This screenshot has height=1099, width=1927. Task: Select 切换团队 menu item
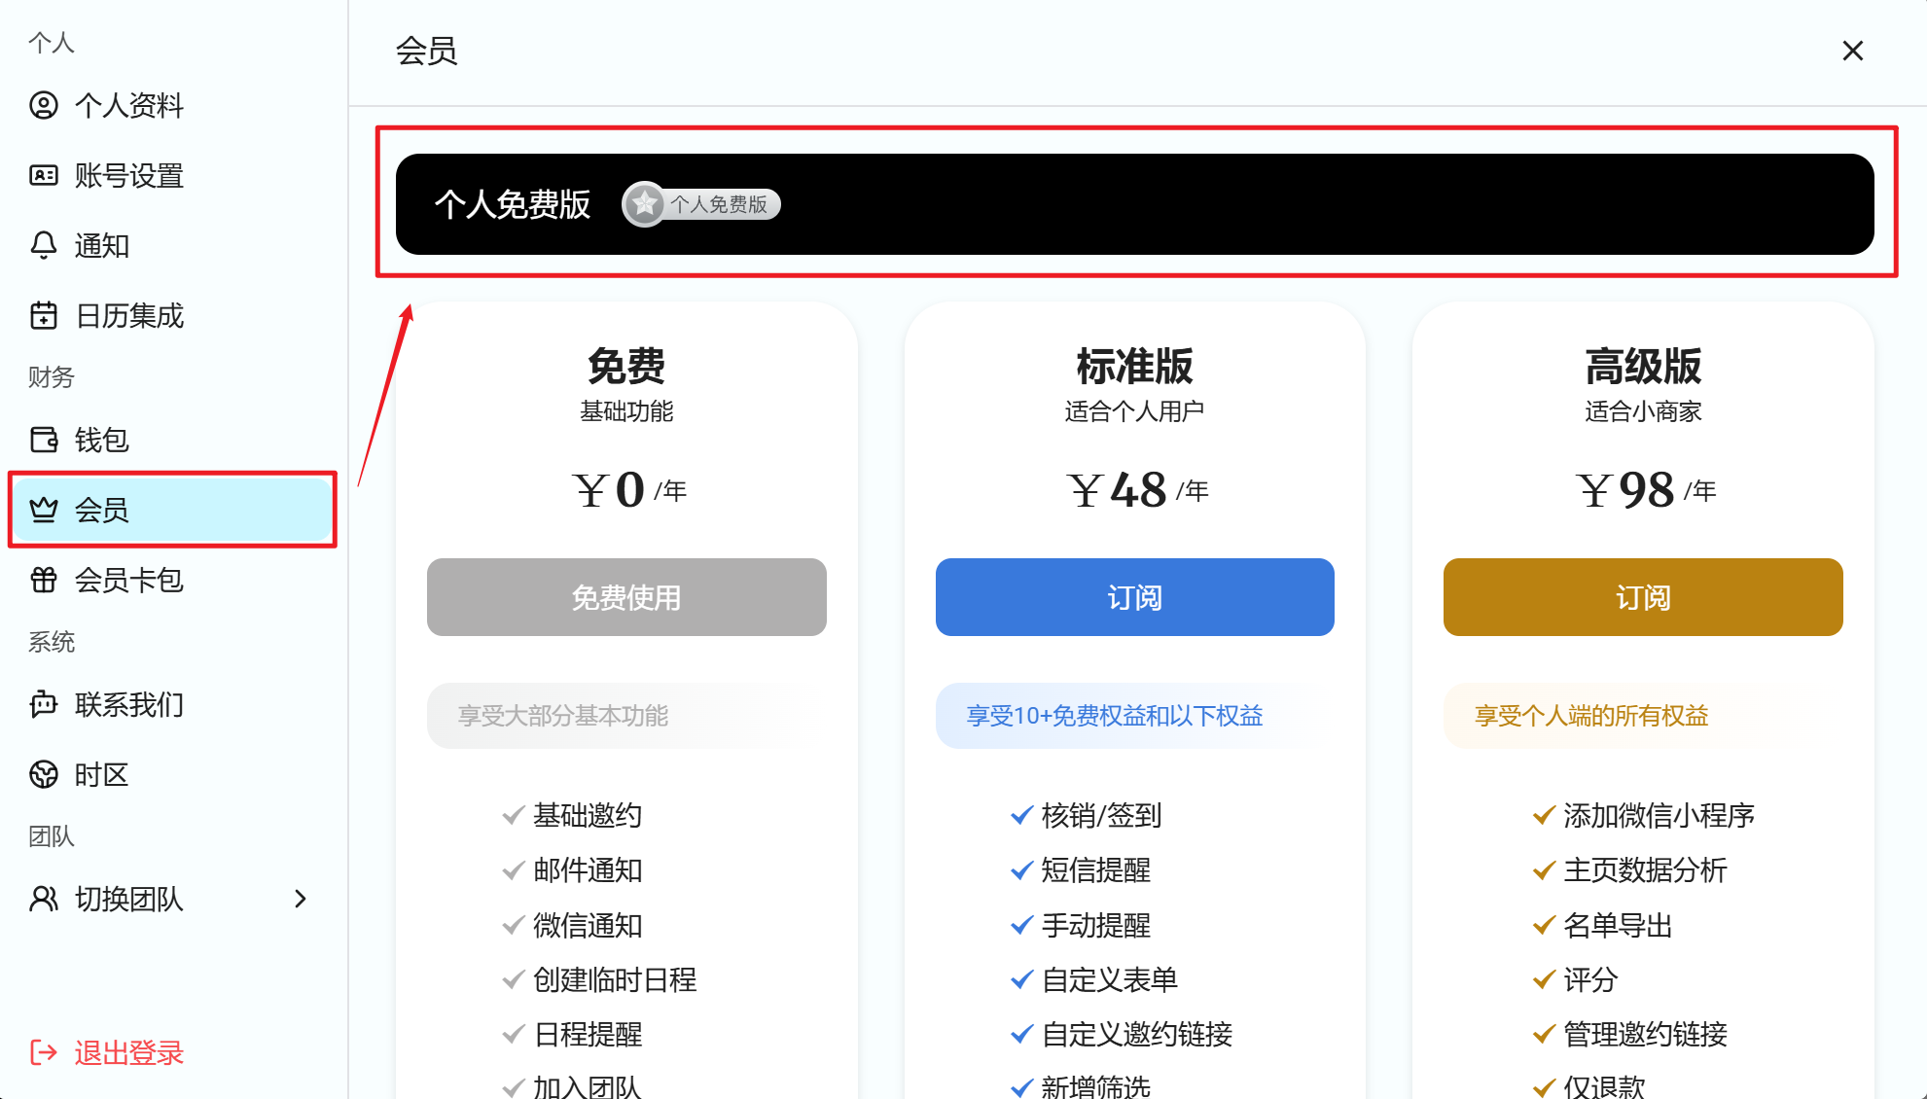[173, 899]
